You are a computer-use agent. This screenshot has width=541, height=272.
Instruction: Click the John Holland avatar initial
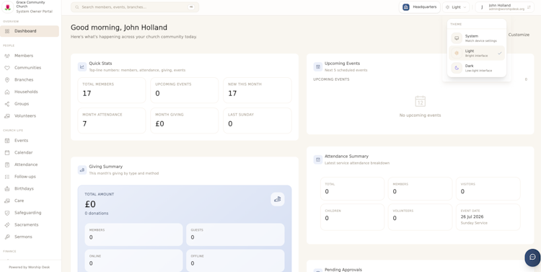[x=482, y=7]
